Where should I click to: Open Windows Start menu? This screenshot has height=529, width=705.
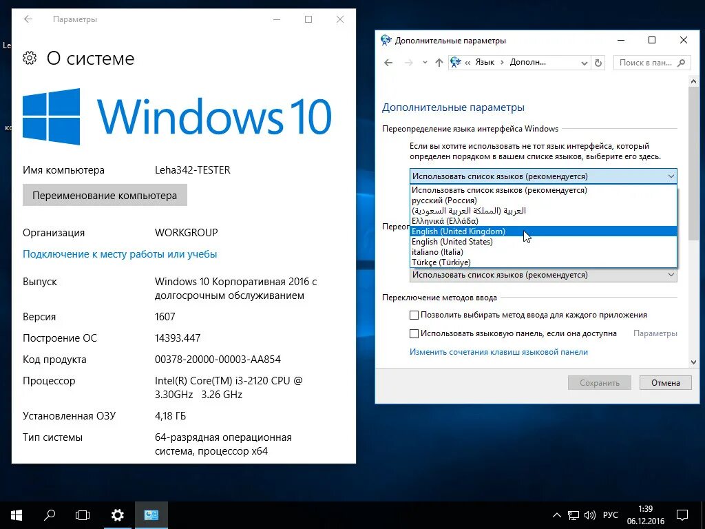pos(15,515)
